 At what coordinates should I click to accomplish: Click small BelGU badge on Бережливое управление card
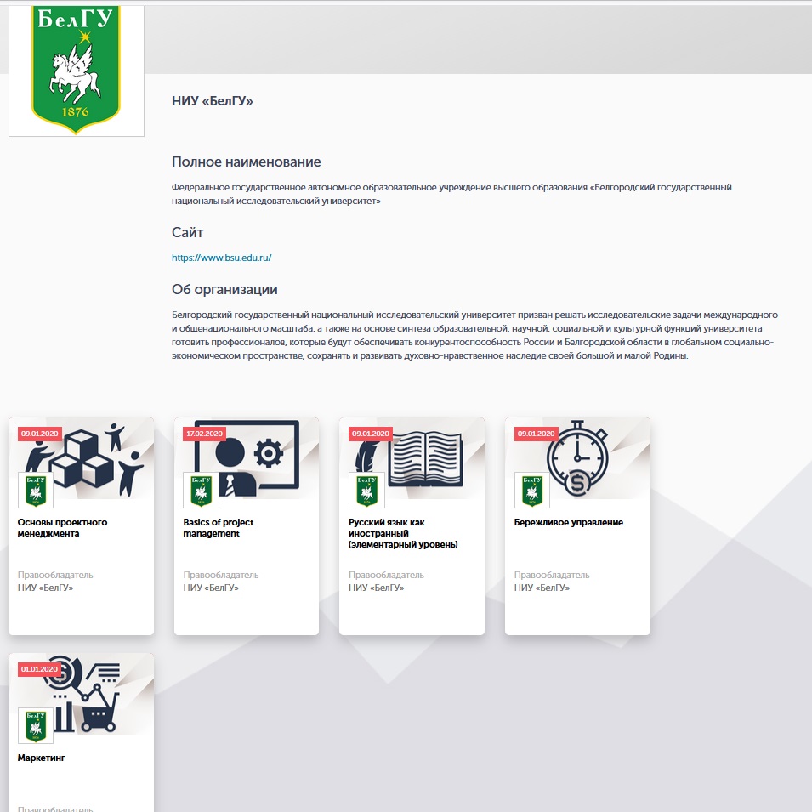(532, 491)
